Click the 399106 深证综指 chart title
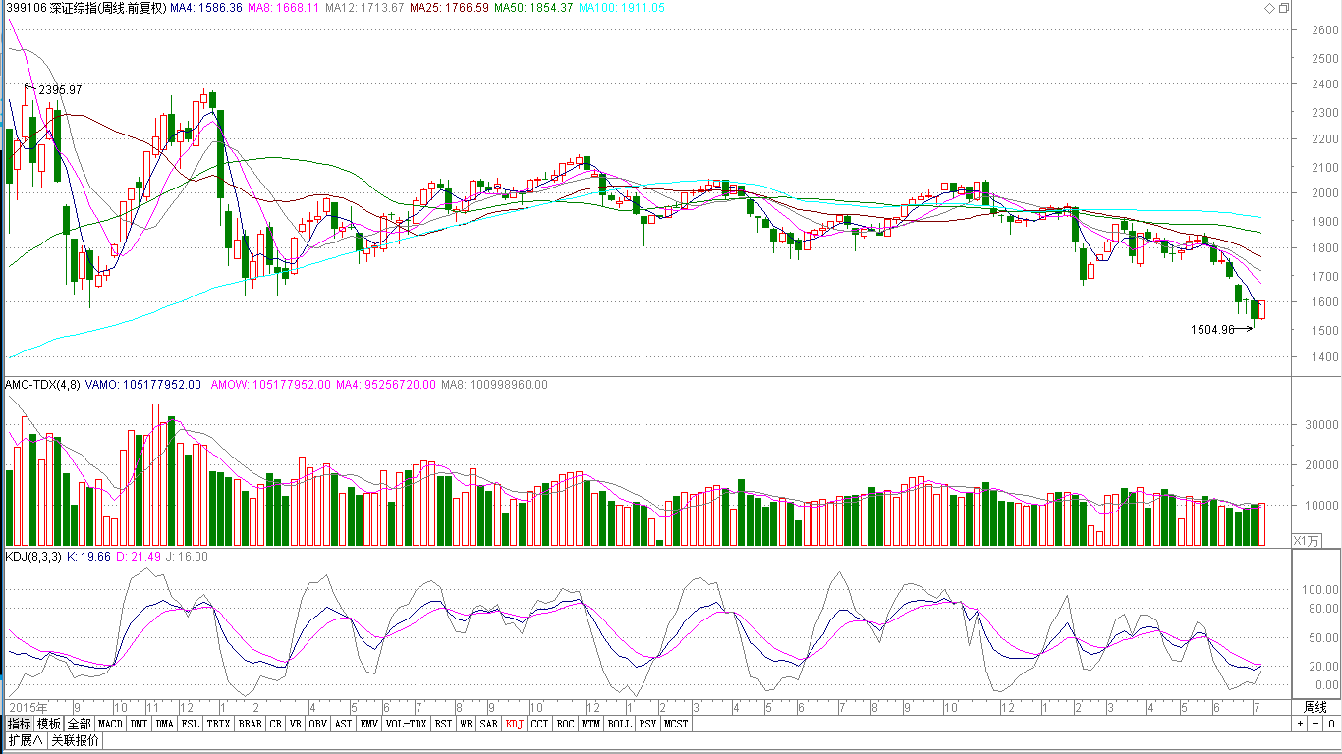This screenshot has height=754, width=1342. click(x=85, y=8)
